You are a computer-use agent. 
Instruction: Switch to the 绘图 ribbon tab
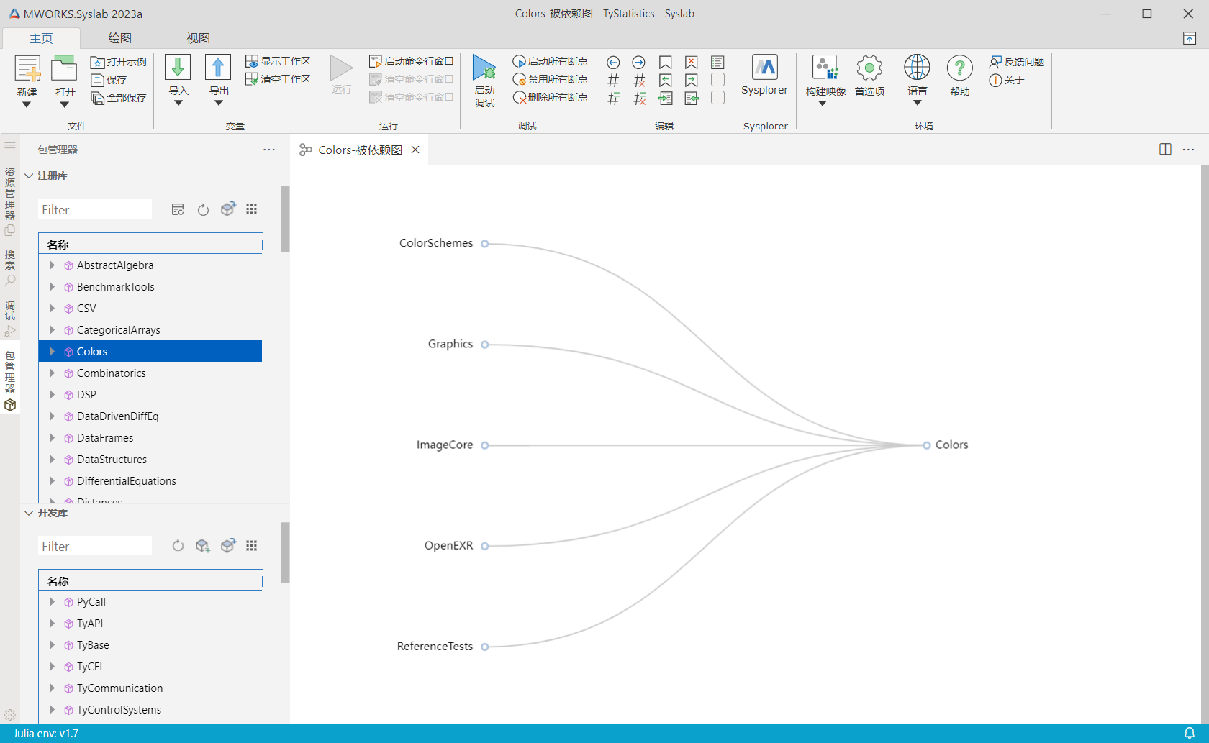pos(119,38)
